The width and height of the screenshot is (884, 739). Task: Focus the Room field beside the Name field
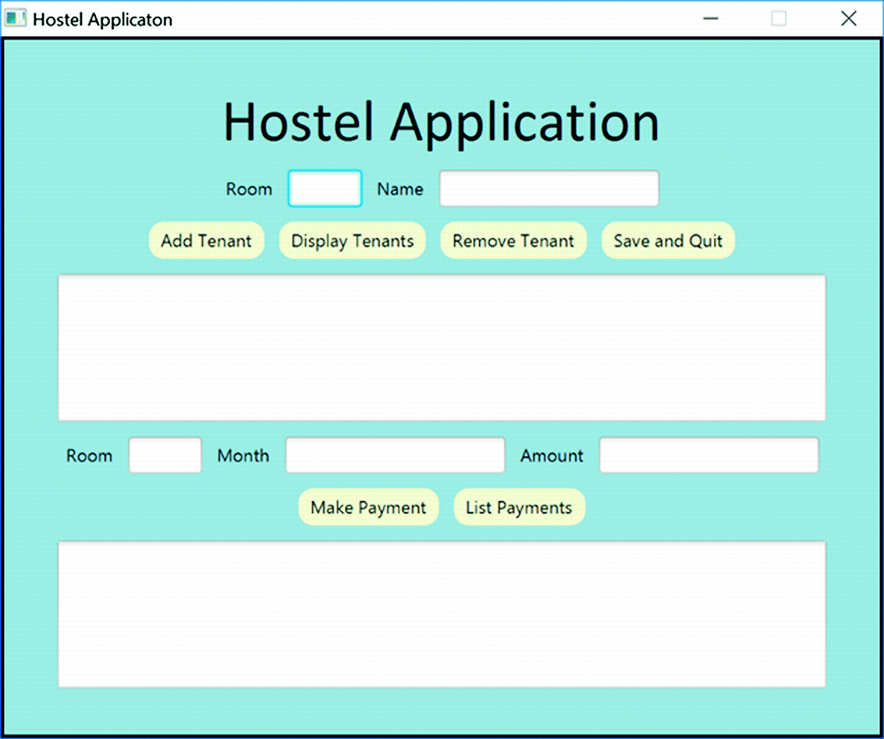click(325, 189)
